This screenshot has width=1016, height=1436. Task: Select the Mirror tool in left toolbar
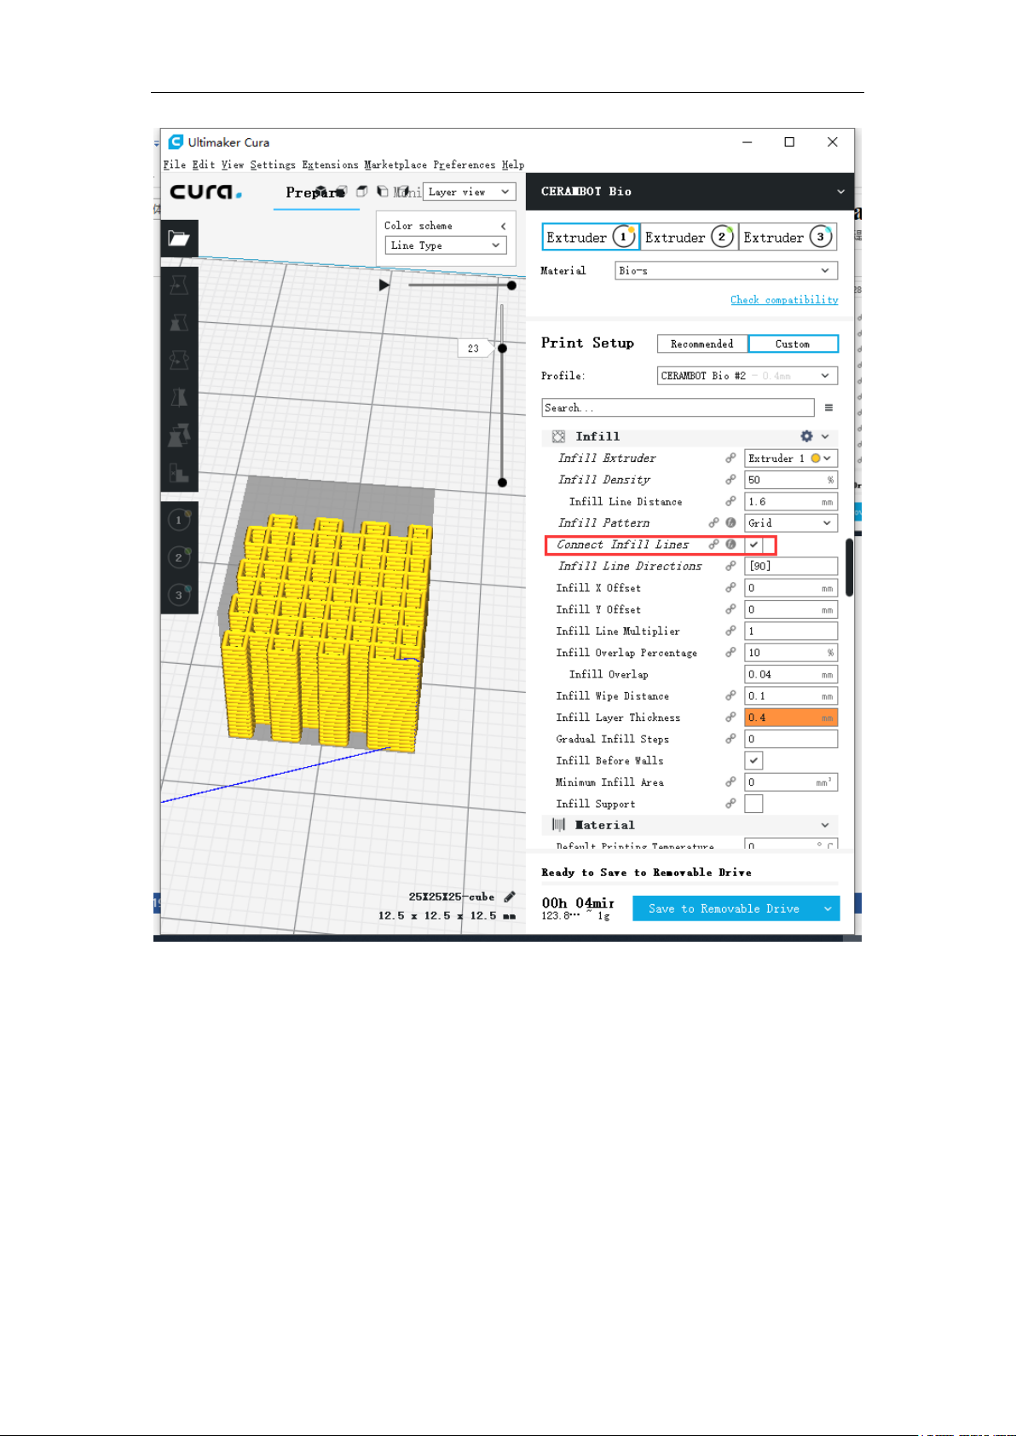pyautogui.click(x=179, y=398)
